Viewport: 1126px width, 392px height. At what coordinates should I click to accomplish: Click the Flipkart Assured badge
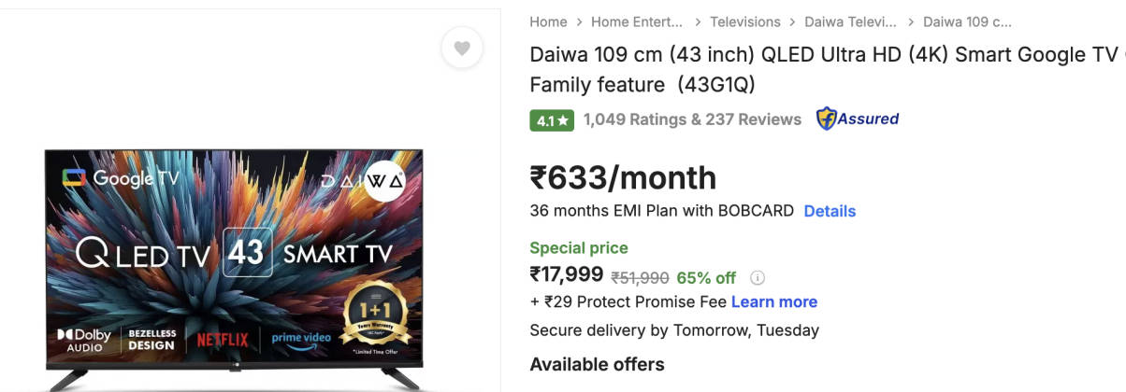[858, 119]
